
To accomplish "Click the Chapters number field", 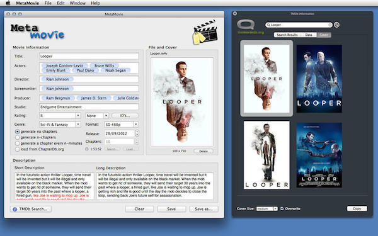I will [x=120, y=142].
